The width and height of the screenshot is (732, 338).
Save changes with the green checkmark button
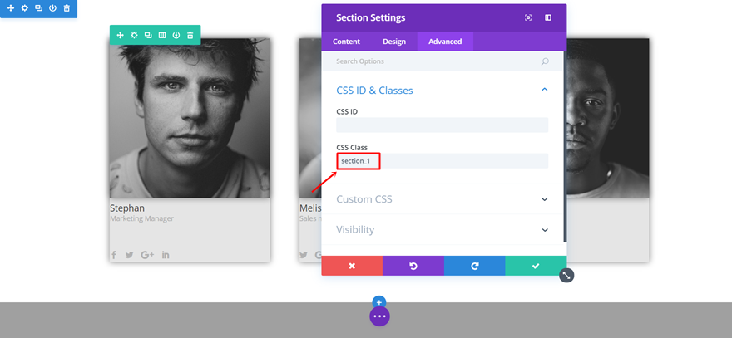(536, 266)
